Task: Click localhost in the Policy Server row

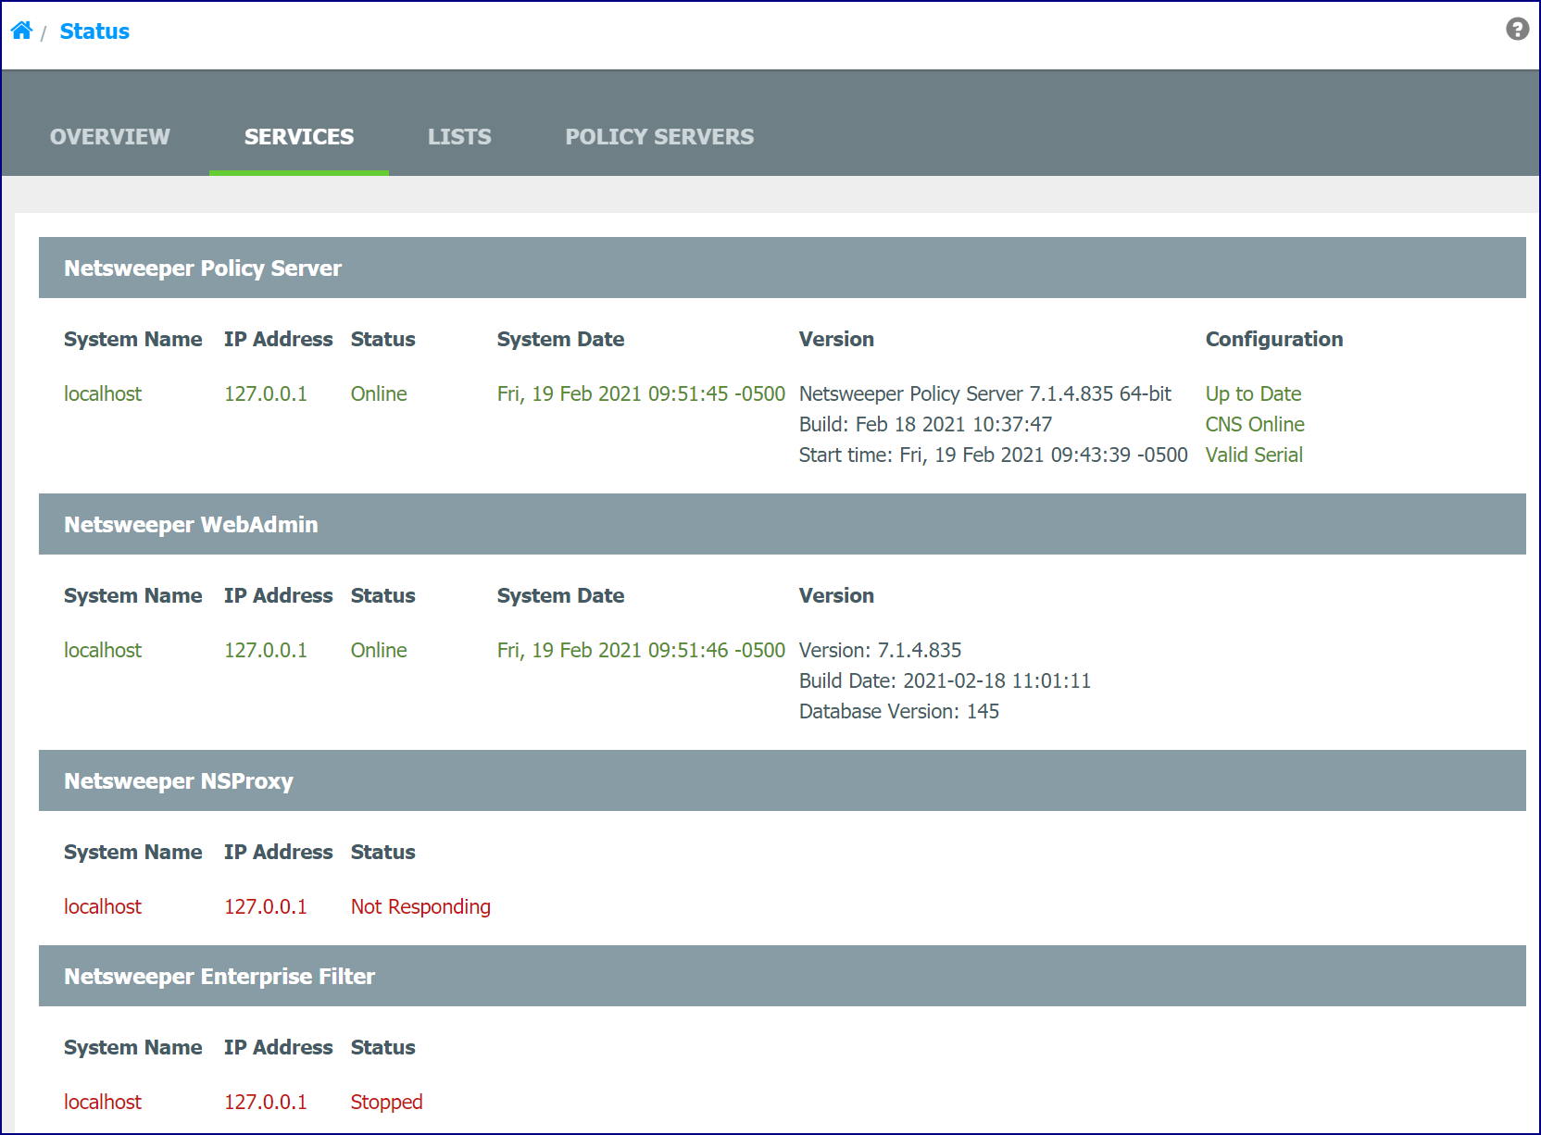Action: [103, 393]
